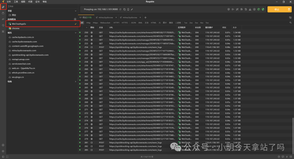Select domain wx.qlogo.cn
Viewport: 294px width, 159px height.
(18, 77)
